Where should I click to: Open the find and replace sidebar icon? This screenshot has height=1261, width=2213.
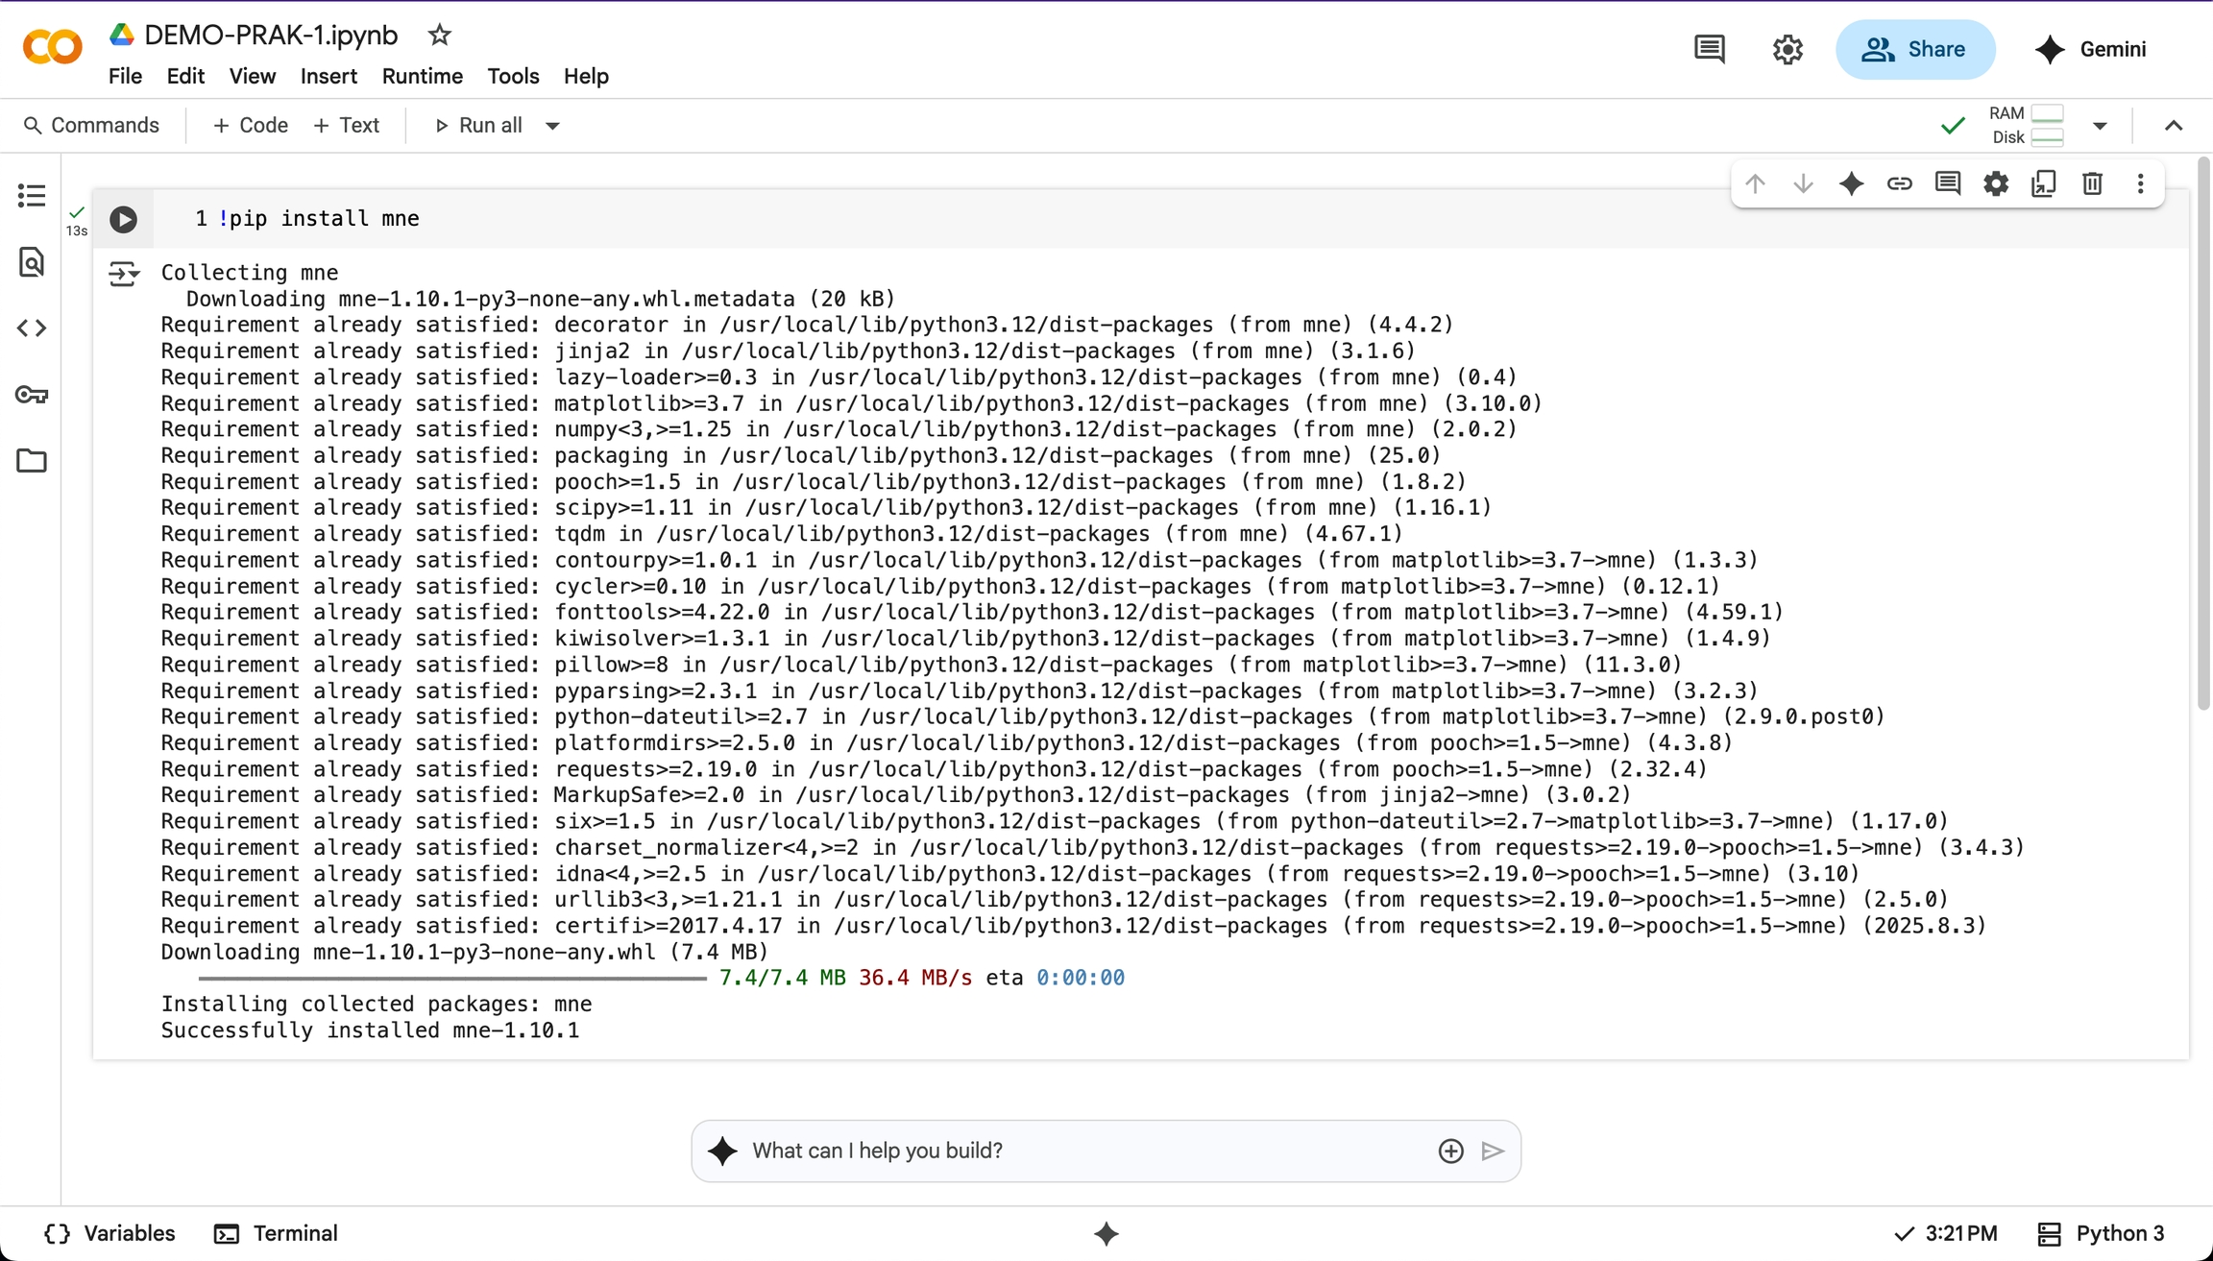[x=32, y=262]
